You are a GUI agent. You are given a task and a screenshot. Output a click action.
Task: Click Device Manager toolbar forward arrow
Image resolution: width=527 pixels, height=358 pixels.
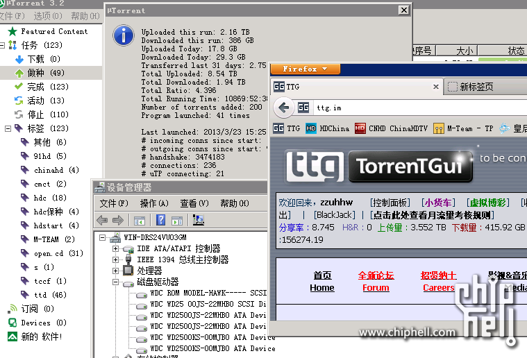tap(117, 221)
